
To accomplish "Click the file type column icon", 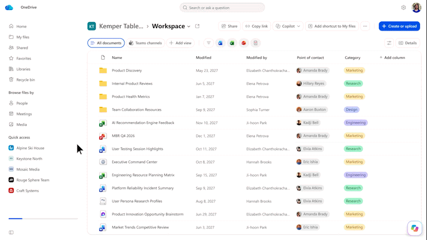I will click(x=103, y=57).
